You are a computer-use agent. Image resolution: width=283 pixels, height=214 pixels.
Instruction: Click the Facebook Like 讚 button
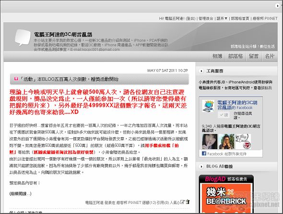[x=224, y=115]
